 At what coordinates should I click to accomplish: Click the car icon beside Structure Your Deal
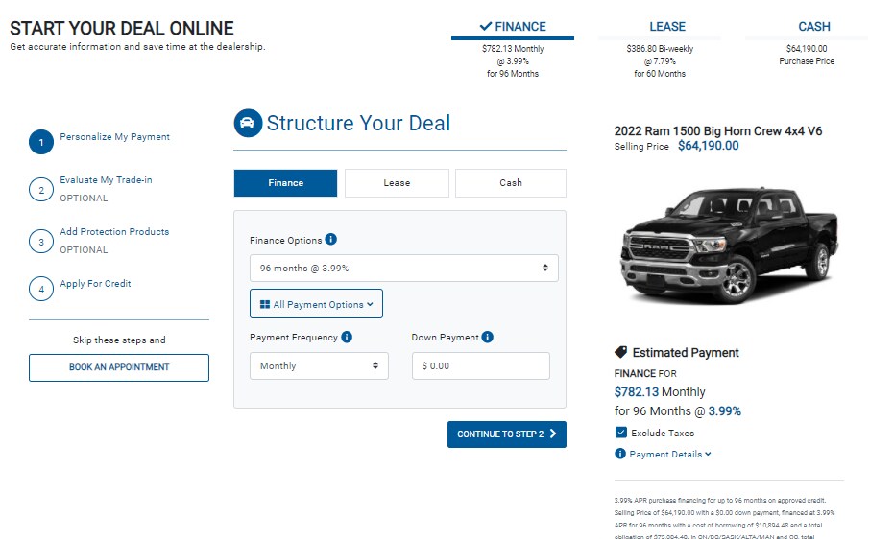tap(248, 123)
